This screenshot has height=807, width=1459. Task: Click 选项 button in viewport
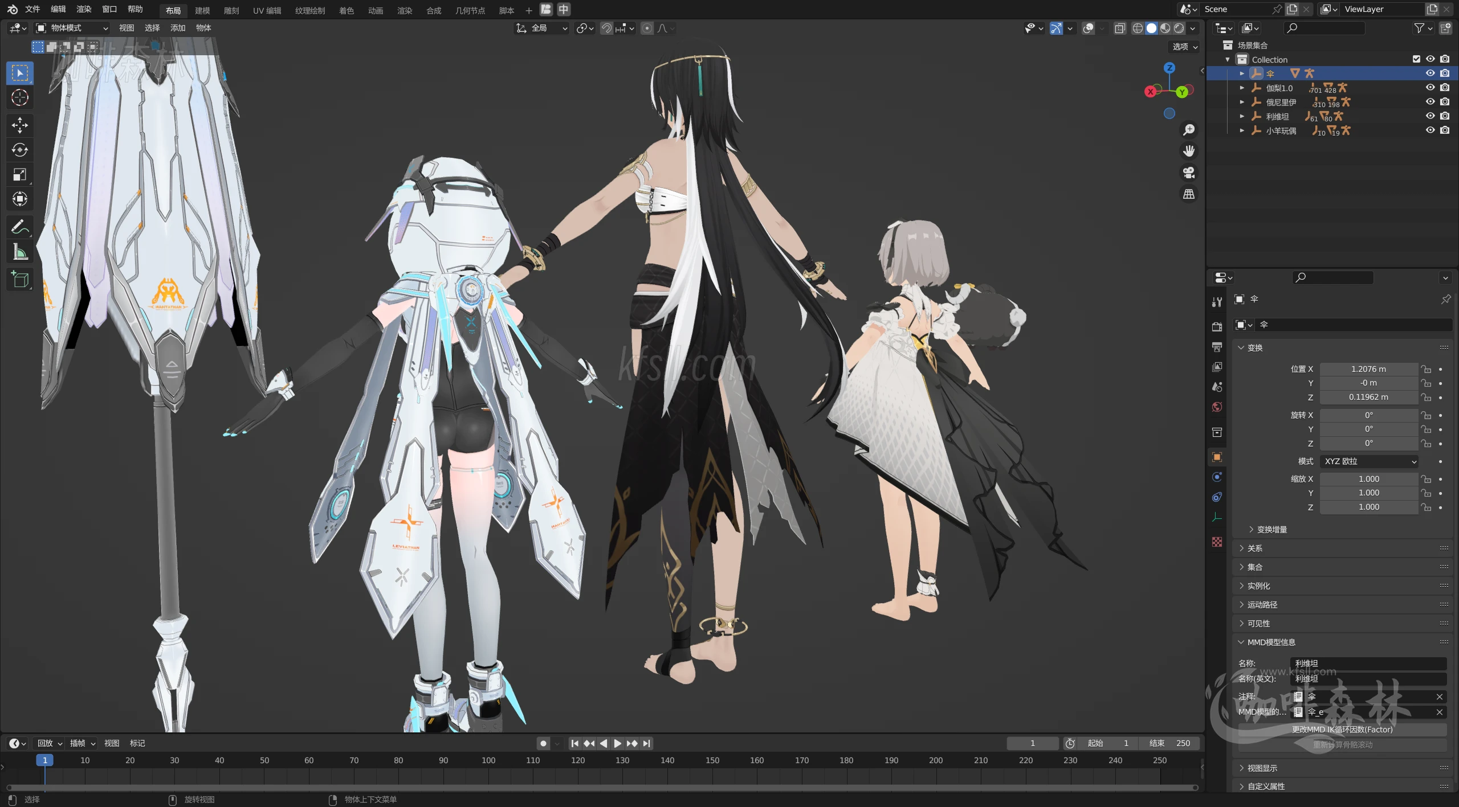click(x=1184, y=47)
